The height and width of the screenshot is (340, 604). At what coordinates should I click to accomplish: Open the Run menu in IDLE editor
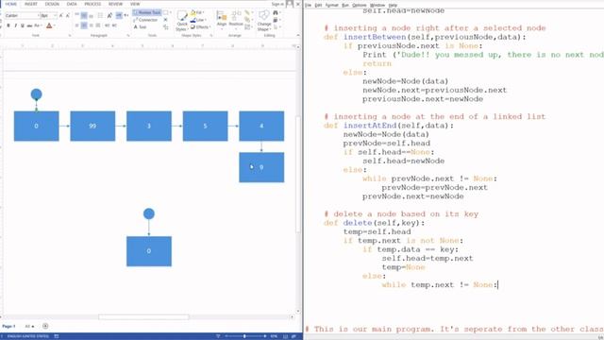[x=345, y=5]
